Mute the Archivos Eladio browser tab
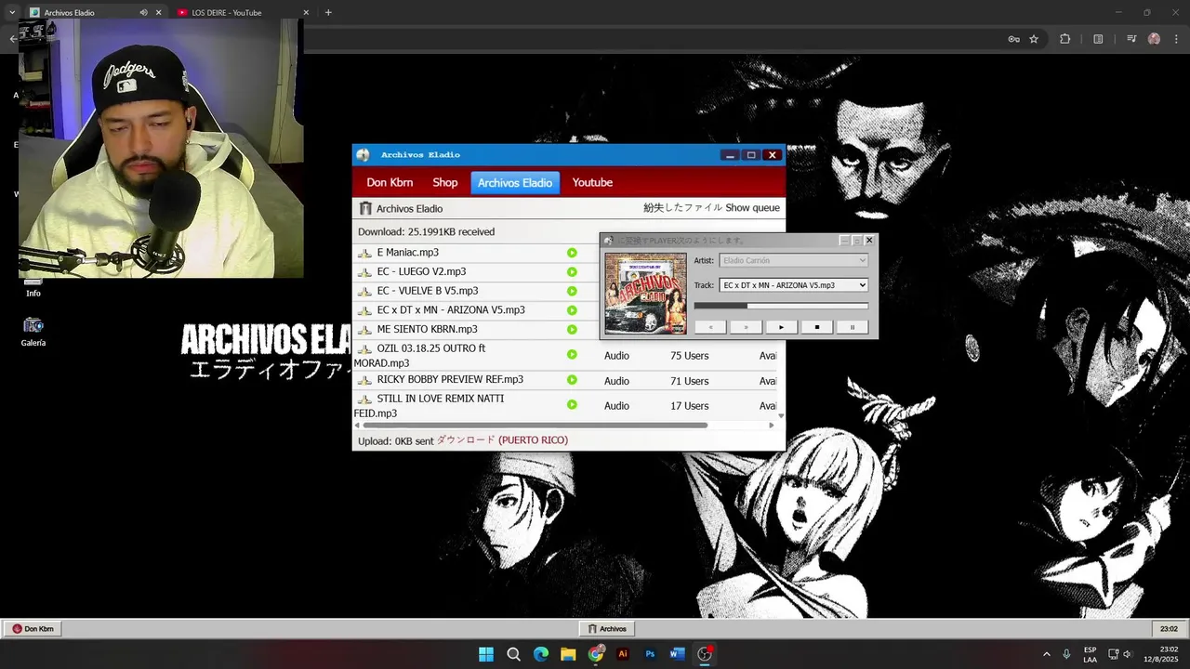This screenshot has height=669, width=1190. point(143,13)
